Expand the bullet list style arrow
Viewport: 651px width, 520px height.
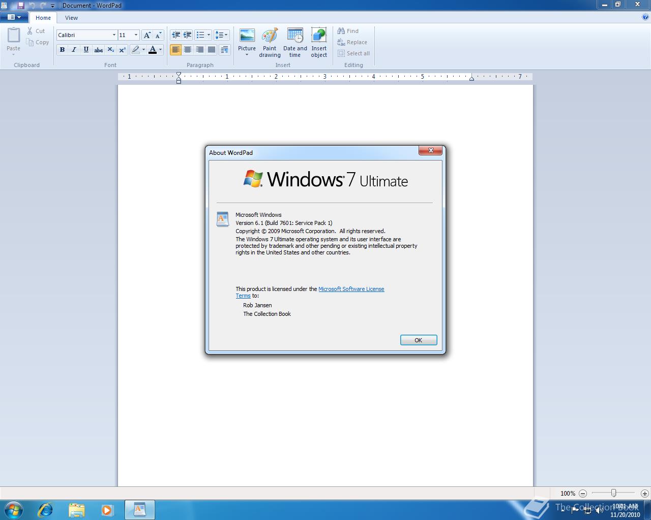[209, 35]
